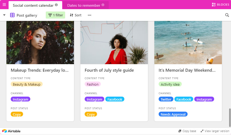Image resolution: width=231 pixels, height=135 pixels.
Task: Open the hamburger menu icon
Action: pyautogui.click(x=4, y=5)
